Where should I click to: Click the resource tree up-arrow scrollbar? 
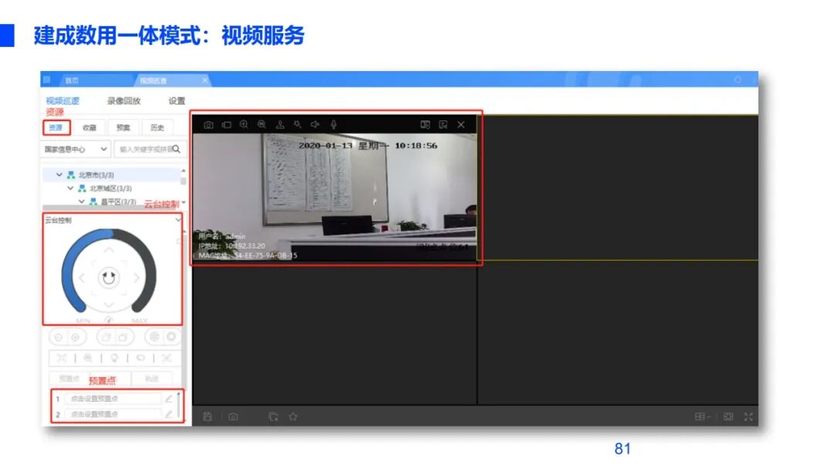(x=184, y=171)
